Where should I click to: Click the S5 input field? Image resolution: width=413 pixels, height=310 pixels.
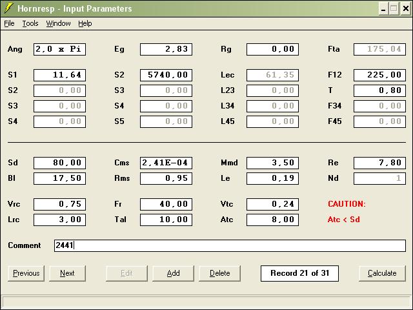tap(166, 122)
